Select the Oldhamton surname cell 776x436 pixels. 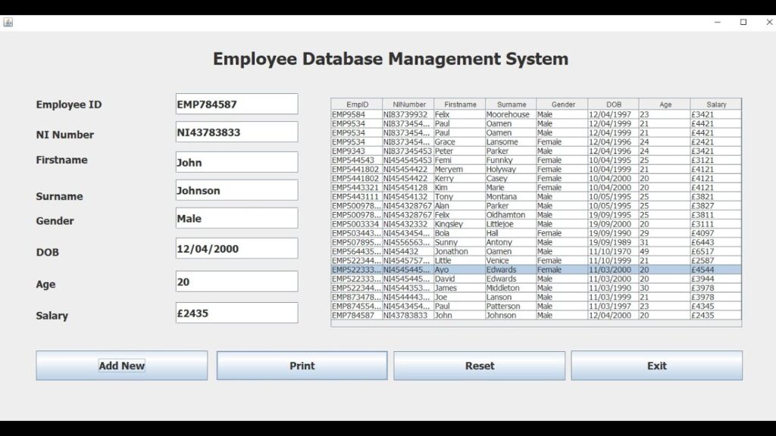point(512,215)
